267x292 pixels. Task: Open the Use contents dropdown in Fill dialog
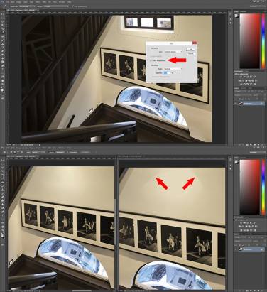tap(173, 51)
